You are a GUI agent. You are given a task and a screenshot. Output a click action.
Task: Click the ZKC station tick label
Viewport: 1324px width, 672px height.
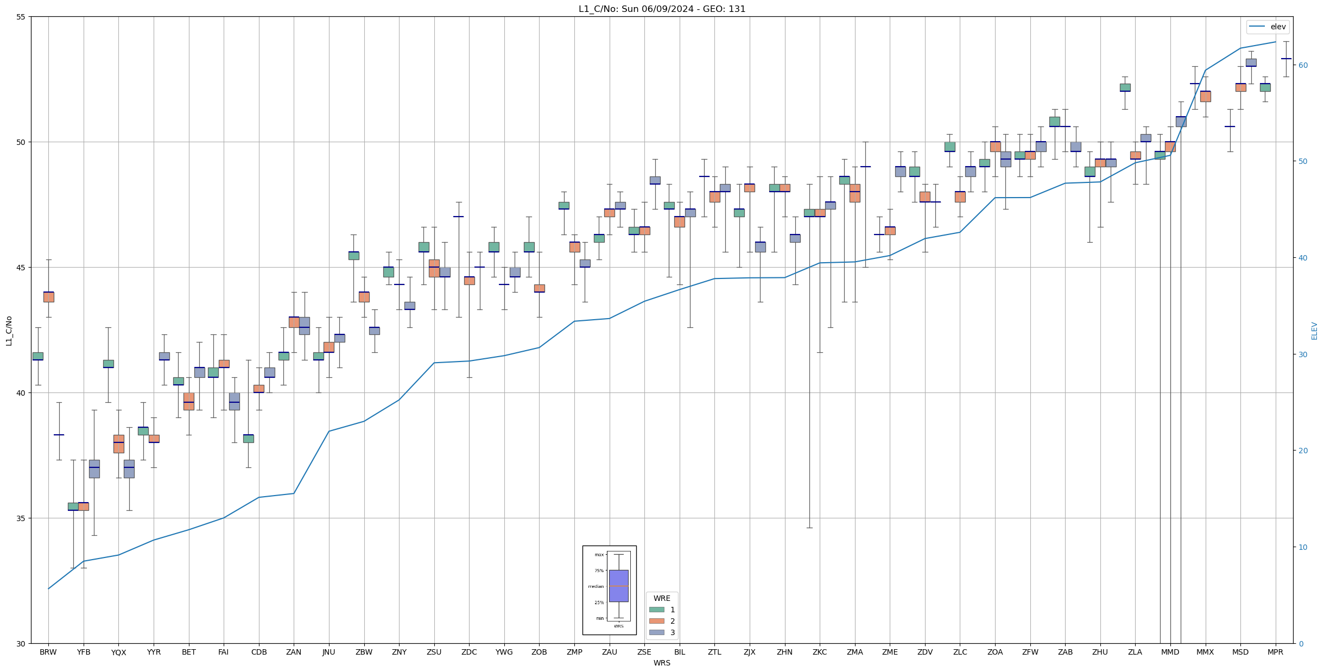(820, 652)
